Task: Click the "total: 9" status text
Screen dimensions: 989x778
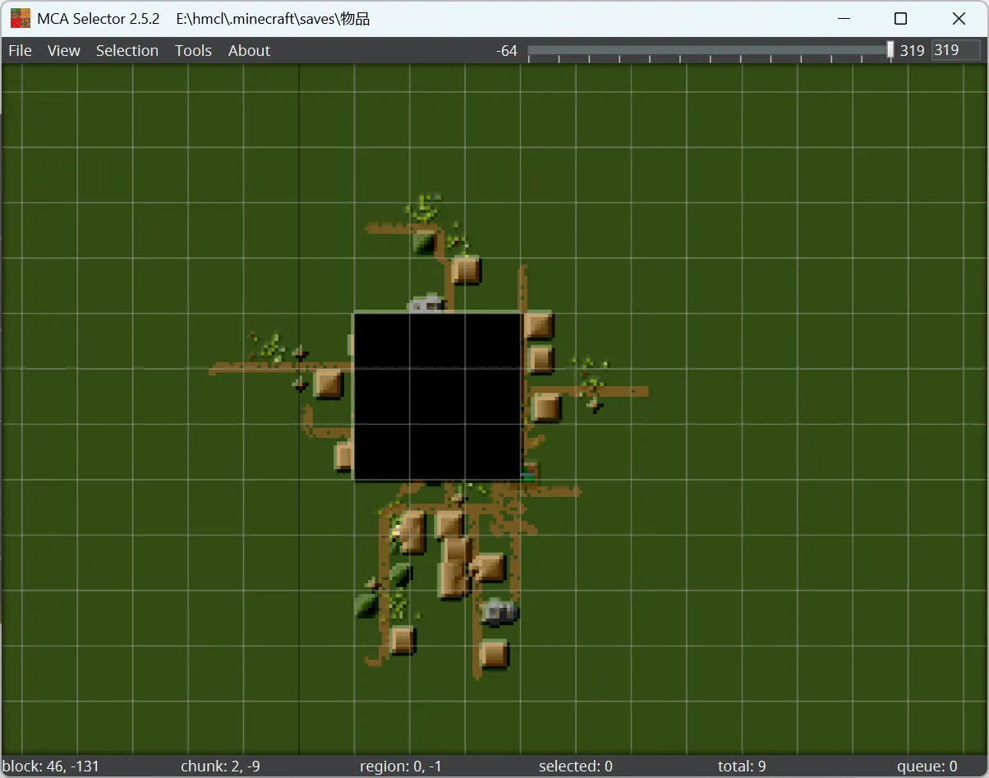Action: point(742,766)
